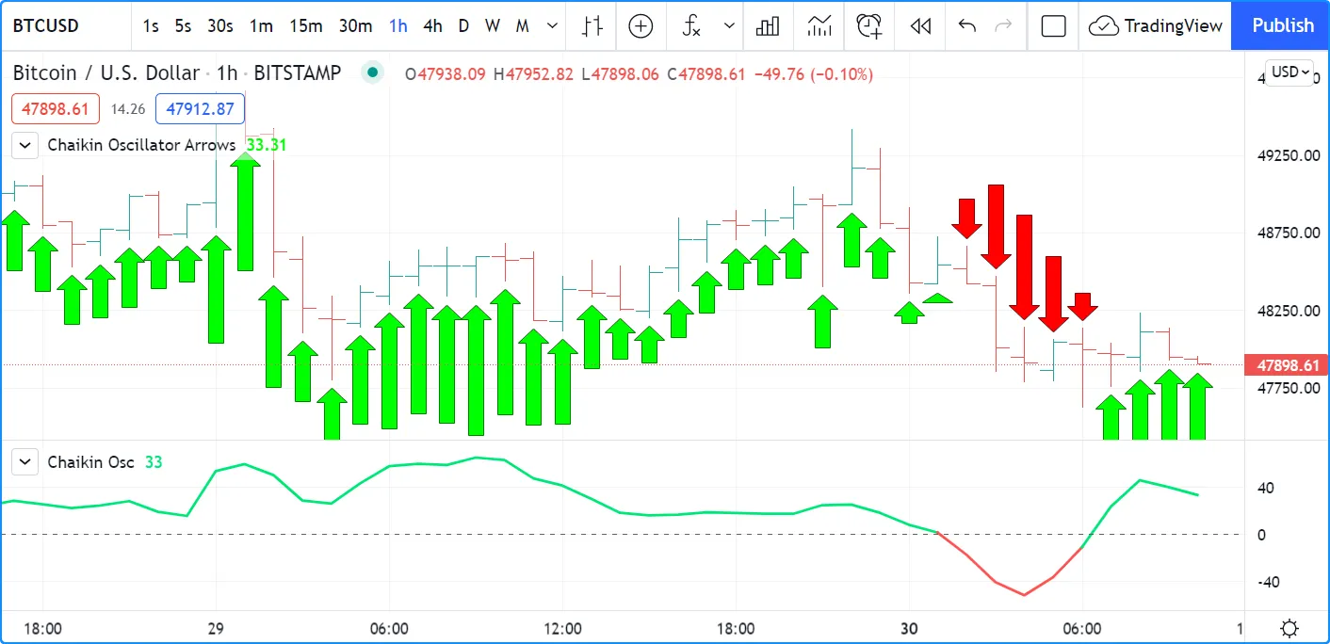The height and width of the screenshot is (644, 1330).
Task: Create an alert with the alarm clock icon
Action: coord(868,26)
